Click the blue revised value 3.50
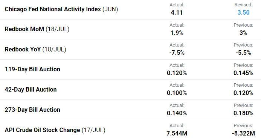Viewport: 261px width, 140px height. (243, 12)
